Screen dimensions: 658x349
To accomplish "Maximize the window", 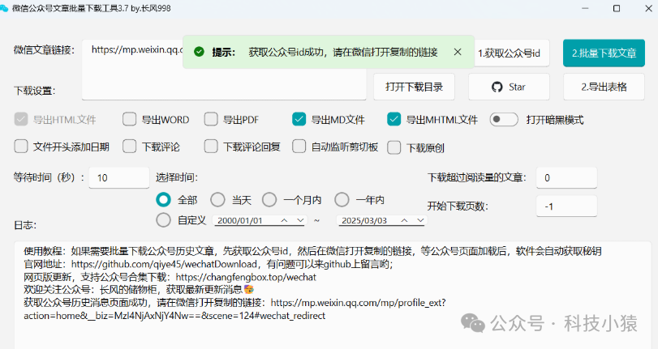I will coord(617,8).
